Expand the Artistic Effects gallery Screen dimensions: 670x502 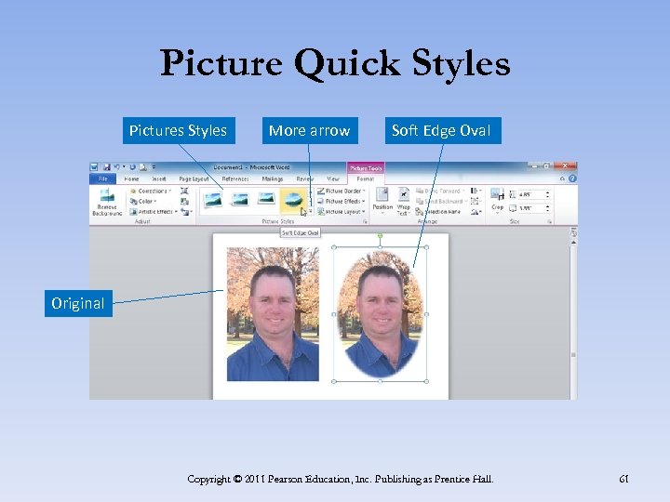pyautogui.click(x=154, y=211)
